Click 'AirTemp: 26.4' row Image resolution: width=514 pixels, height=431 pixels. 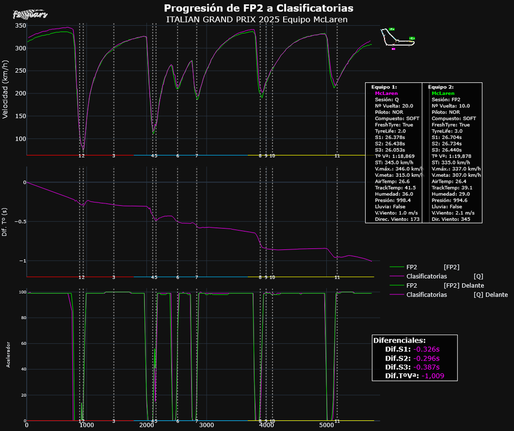point(449,182)
